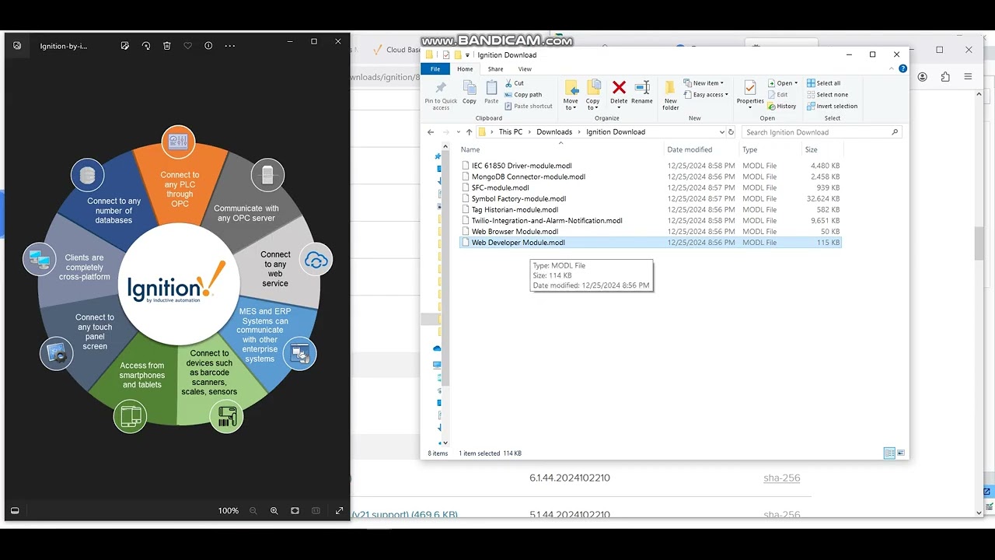Expand the Easy access dropdown

706,95
